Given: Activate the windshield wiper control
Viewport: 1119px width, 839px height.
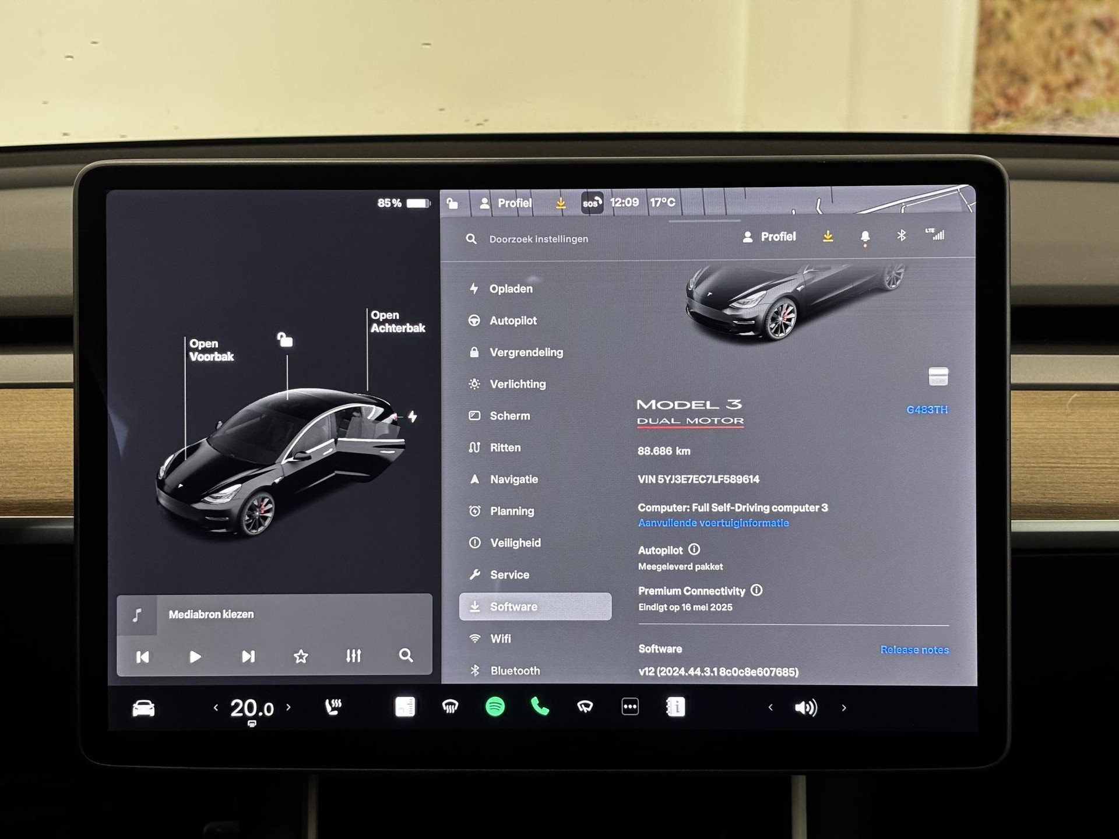Looking at the screenshot, I should [x=585, y=707].
